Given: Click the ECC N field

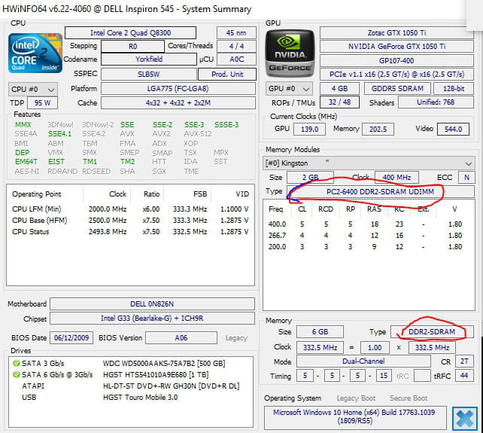Looking at the screenshot, I should (466, 177).
